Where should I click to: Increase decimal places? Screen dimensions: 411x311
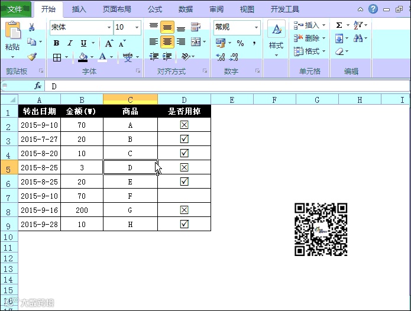point(221,57)
